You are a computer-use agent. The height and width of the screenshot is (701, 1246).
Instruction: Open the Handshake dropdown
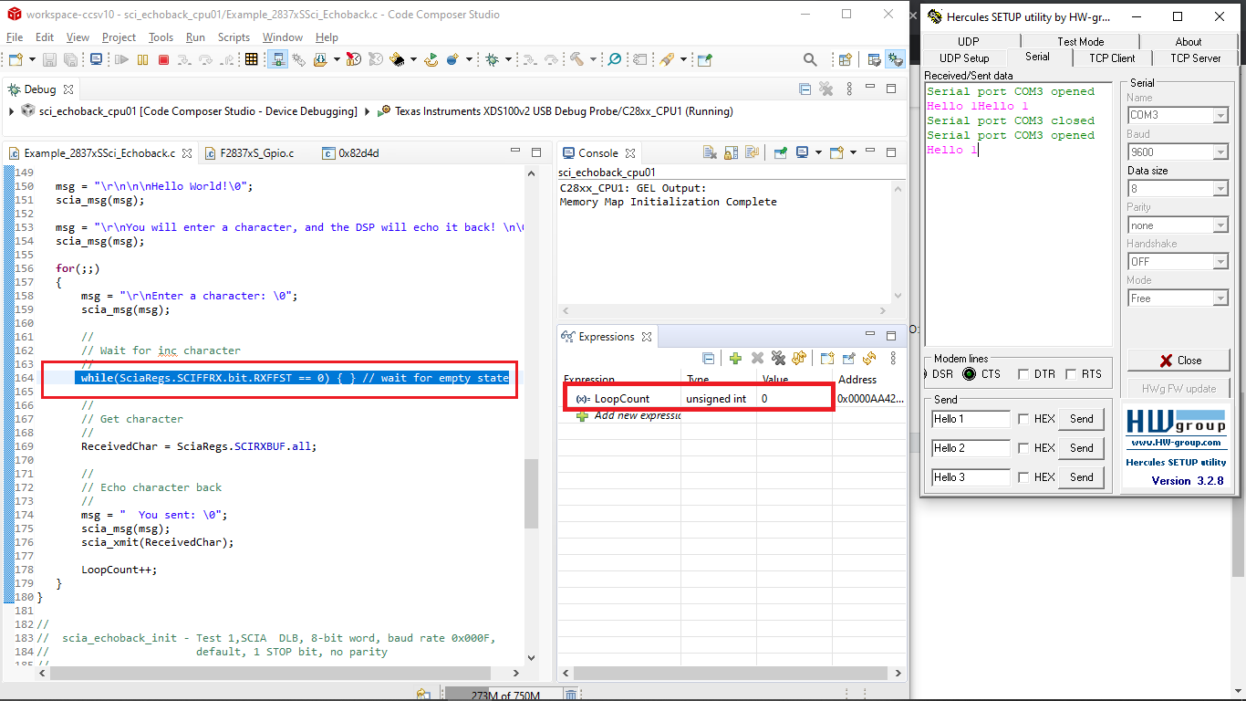pos(1220,262)
